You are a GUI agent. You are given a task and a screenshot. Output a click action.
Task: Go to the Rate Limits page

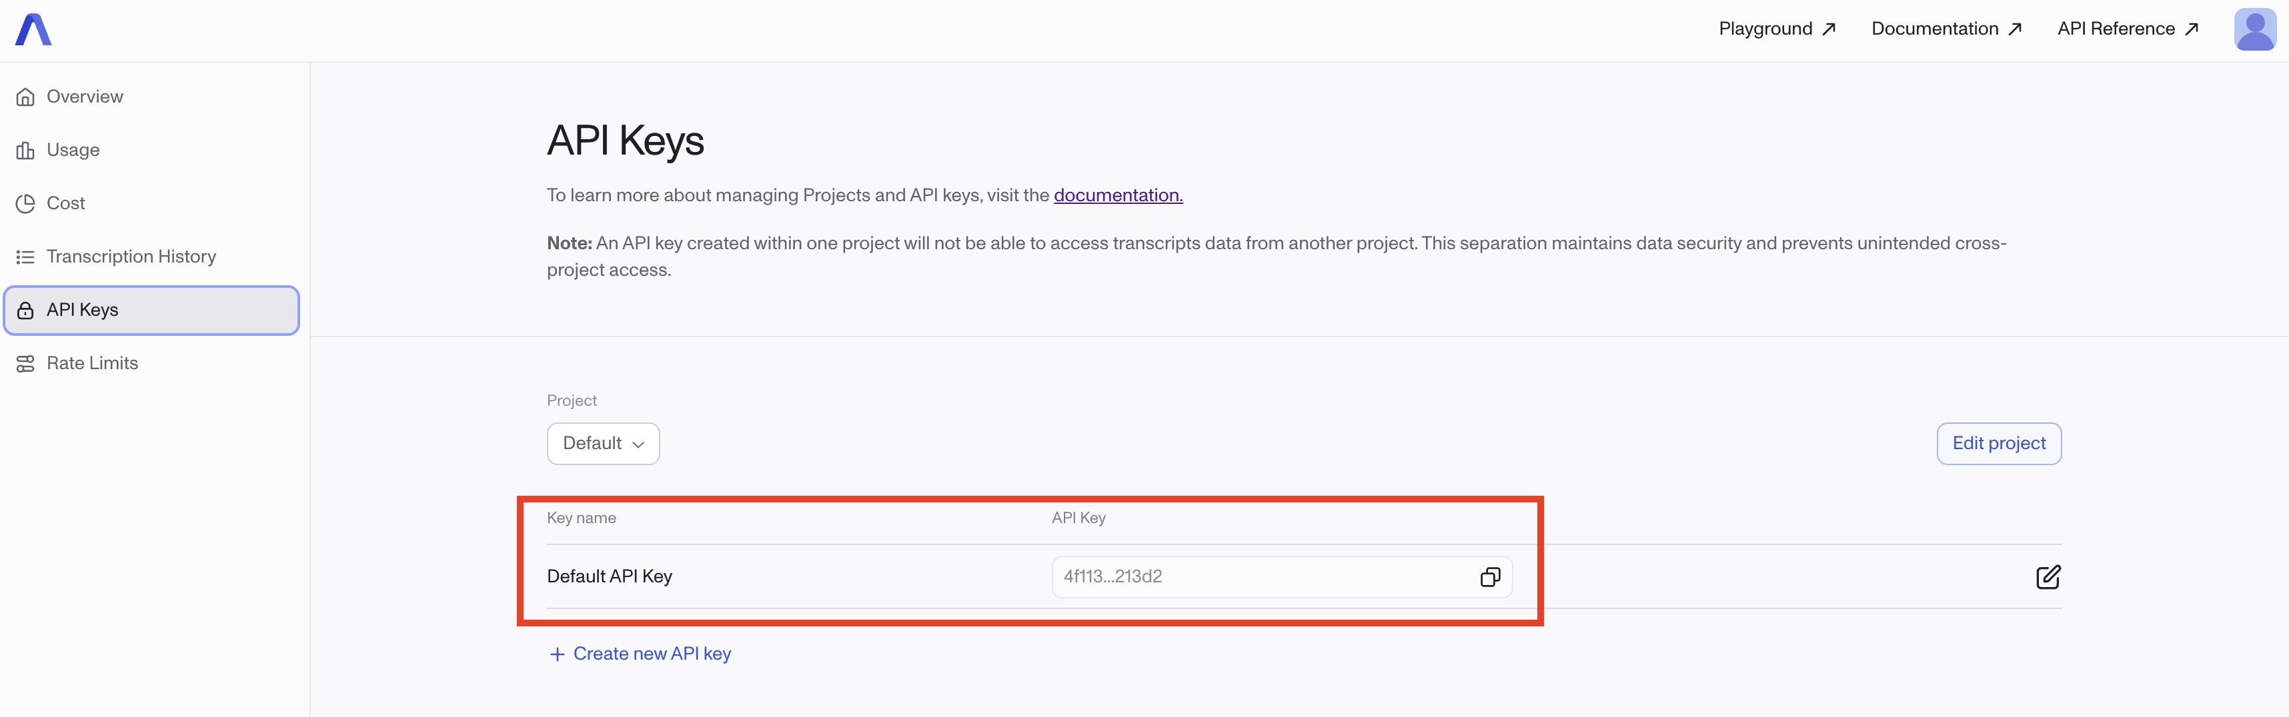[x=93, y=363]
